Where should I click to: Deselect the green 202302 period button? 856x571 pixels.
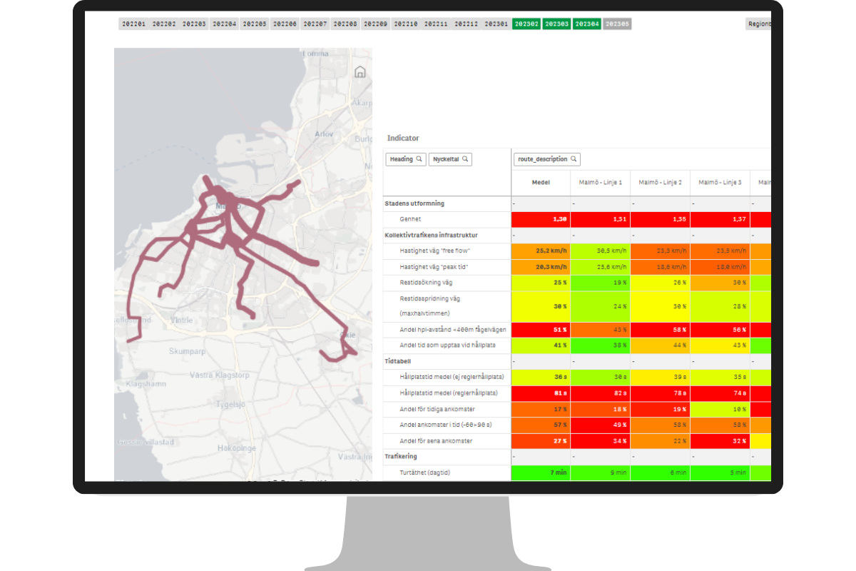526,23
